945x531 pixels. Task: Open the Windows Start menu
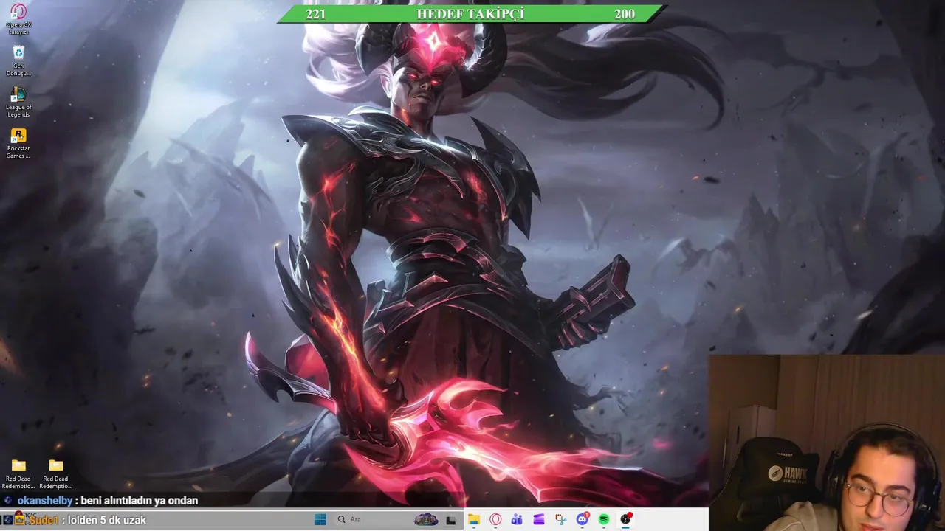320,520
